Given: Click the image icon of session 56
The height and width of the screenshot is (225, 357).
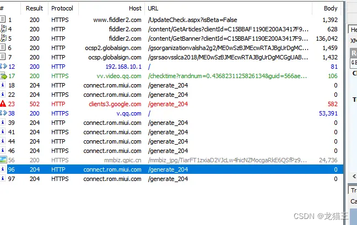Looking at the screenshot, I should [3, 160].
